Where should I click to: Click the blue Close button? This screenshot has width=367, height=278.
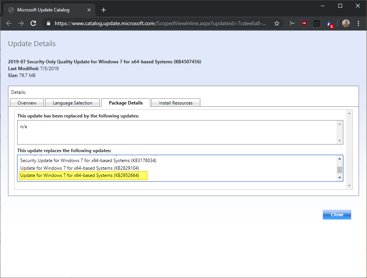click(337, 215)
